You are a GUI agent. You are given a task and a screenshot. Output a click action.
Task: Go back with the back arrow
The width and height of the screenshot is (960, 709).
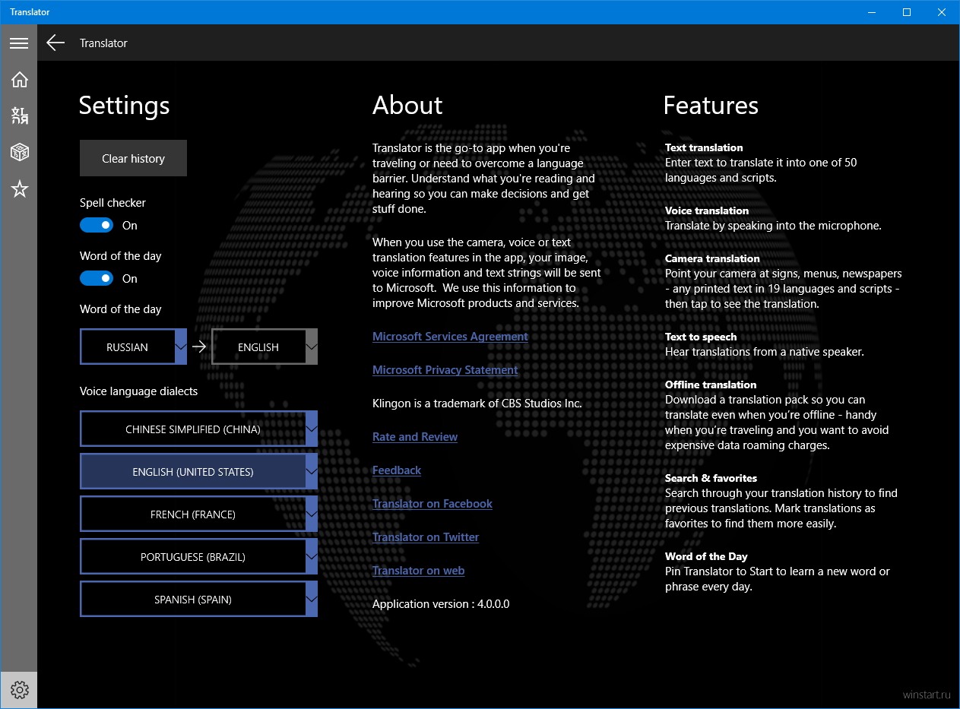pyautogui.click(x=55, y=43)
